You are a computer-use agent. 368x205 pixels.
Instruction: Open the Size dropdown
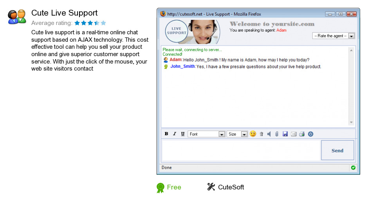pyautogui.click(x=237, y=134)
